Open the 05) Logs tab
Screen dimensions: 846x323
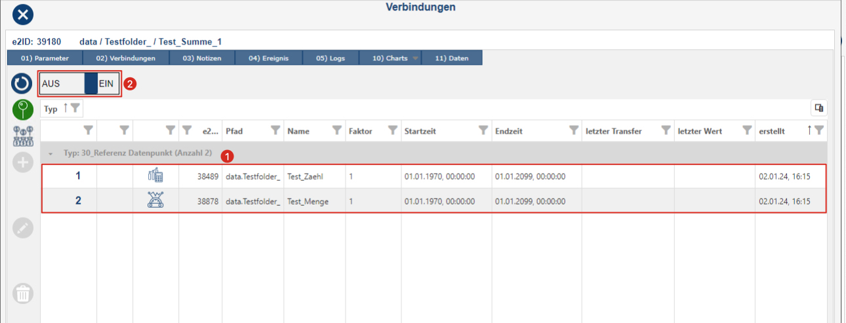click(330, 58)
